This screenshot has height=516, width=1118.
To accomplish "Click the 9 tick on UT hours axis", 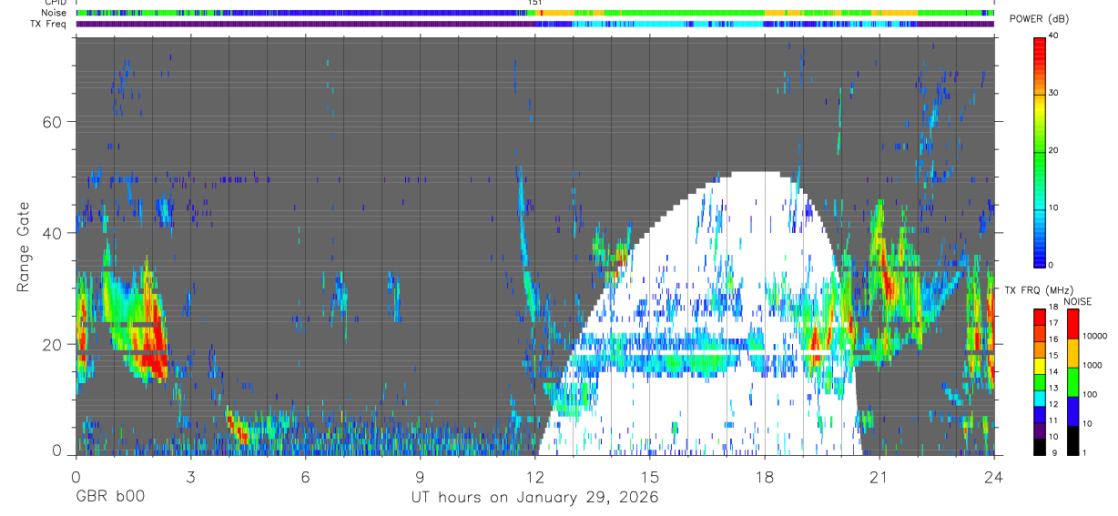I will [420, 476].
